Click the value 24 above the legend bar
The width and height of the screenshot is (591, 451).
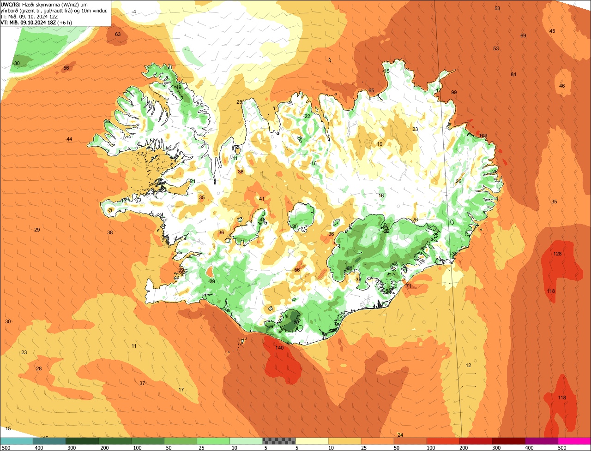400,435
